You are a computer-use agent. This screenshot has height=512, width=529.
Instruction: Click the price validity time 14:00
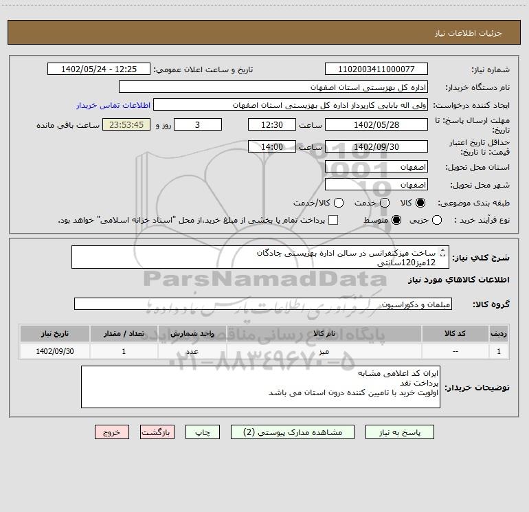click(x=272, y=146)
